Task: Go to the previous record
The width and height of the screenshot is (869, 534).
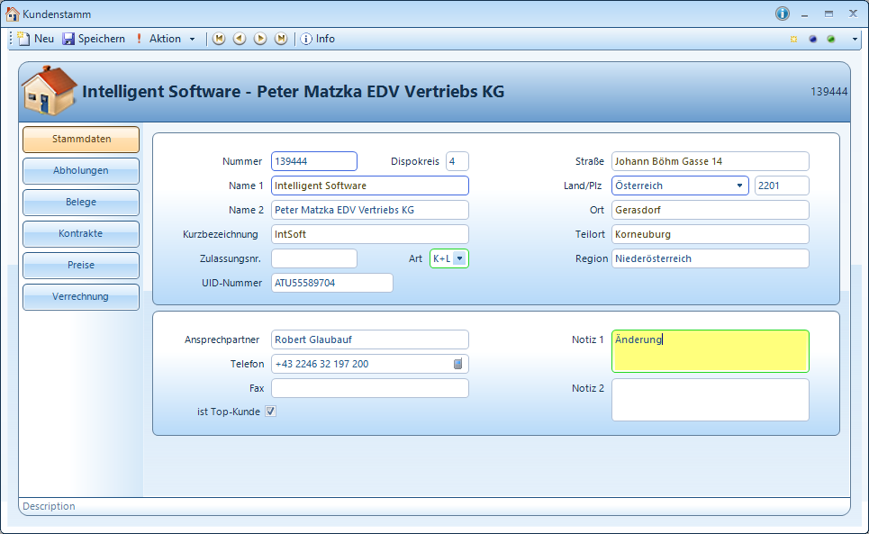Action: (240, 39)
